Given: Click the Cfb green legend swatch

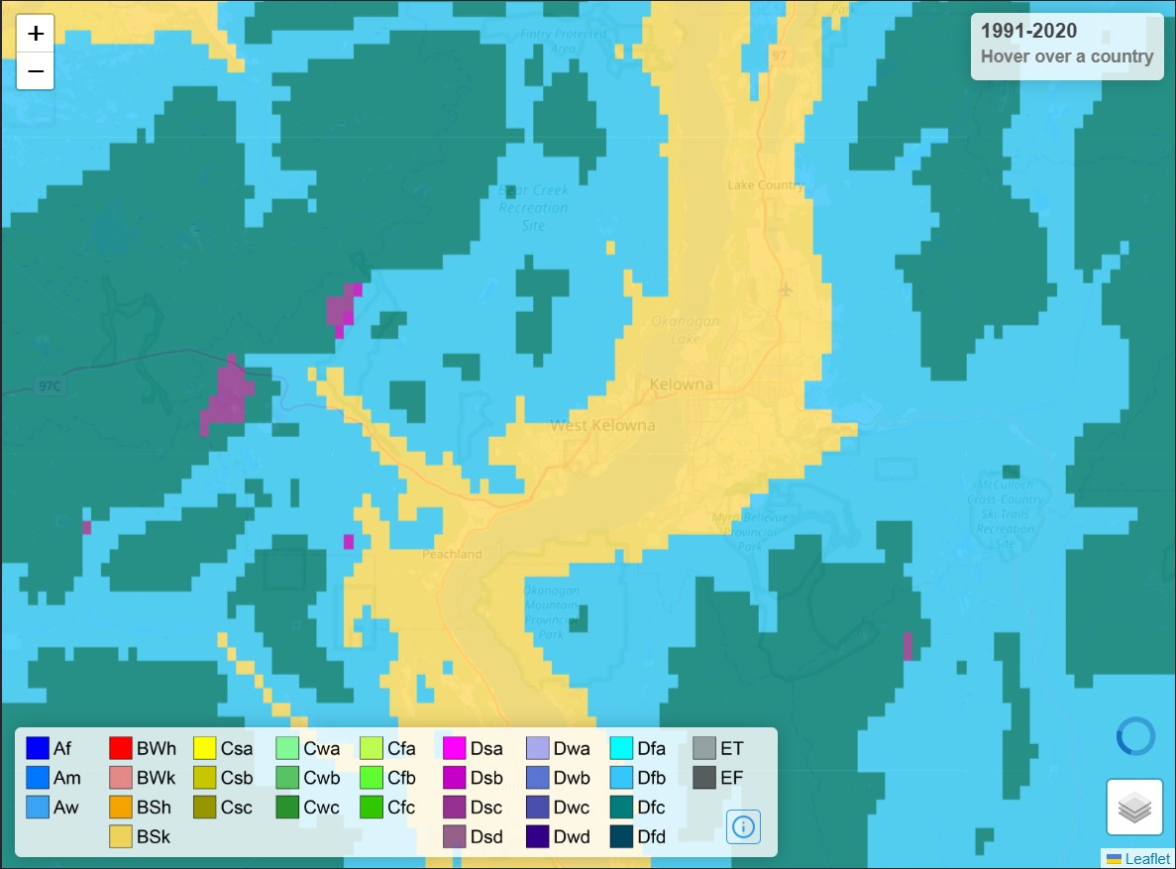Looking at the screenshot, I should (x=372, y=778).
